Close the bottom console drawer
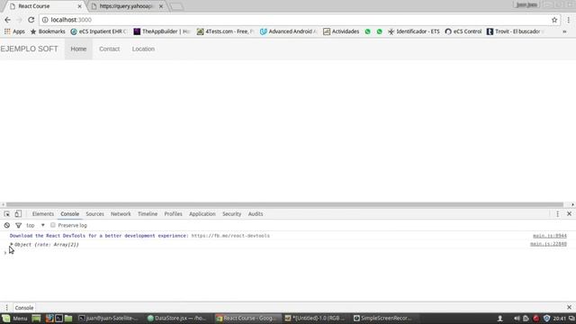Image resolution: width=576 pixels, height=324 pixels. (x=569, y=308)
